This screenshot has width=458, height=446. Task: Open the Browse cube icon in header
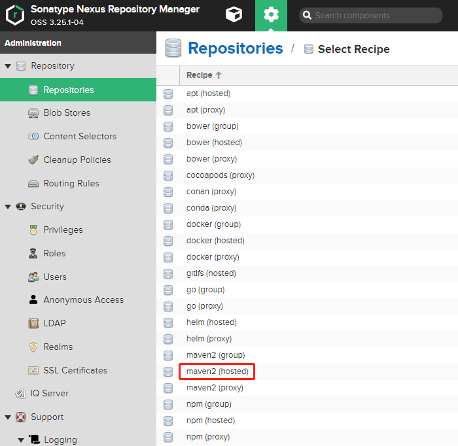(x=234, y=15)
